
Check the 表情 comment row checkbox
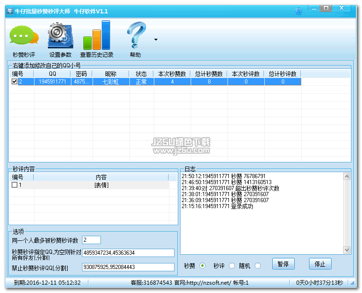coord(14,185)
